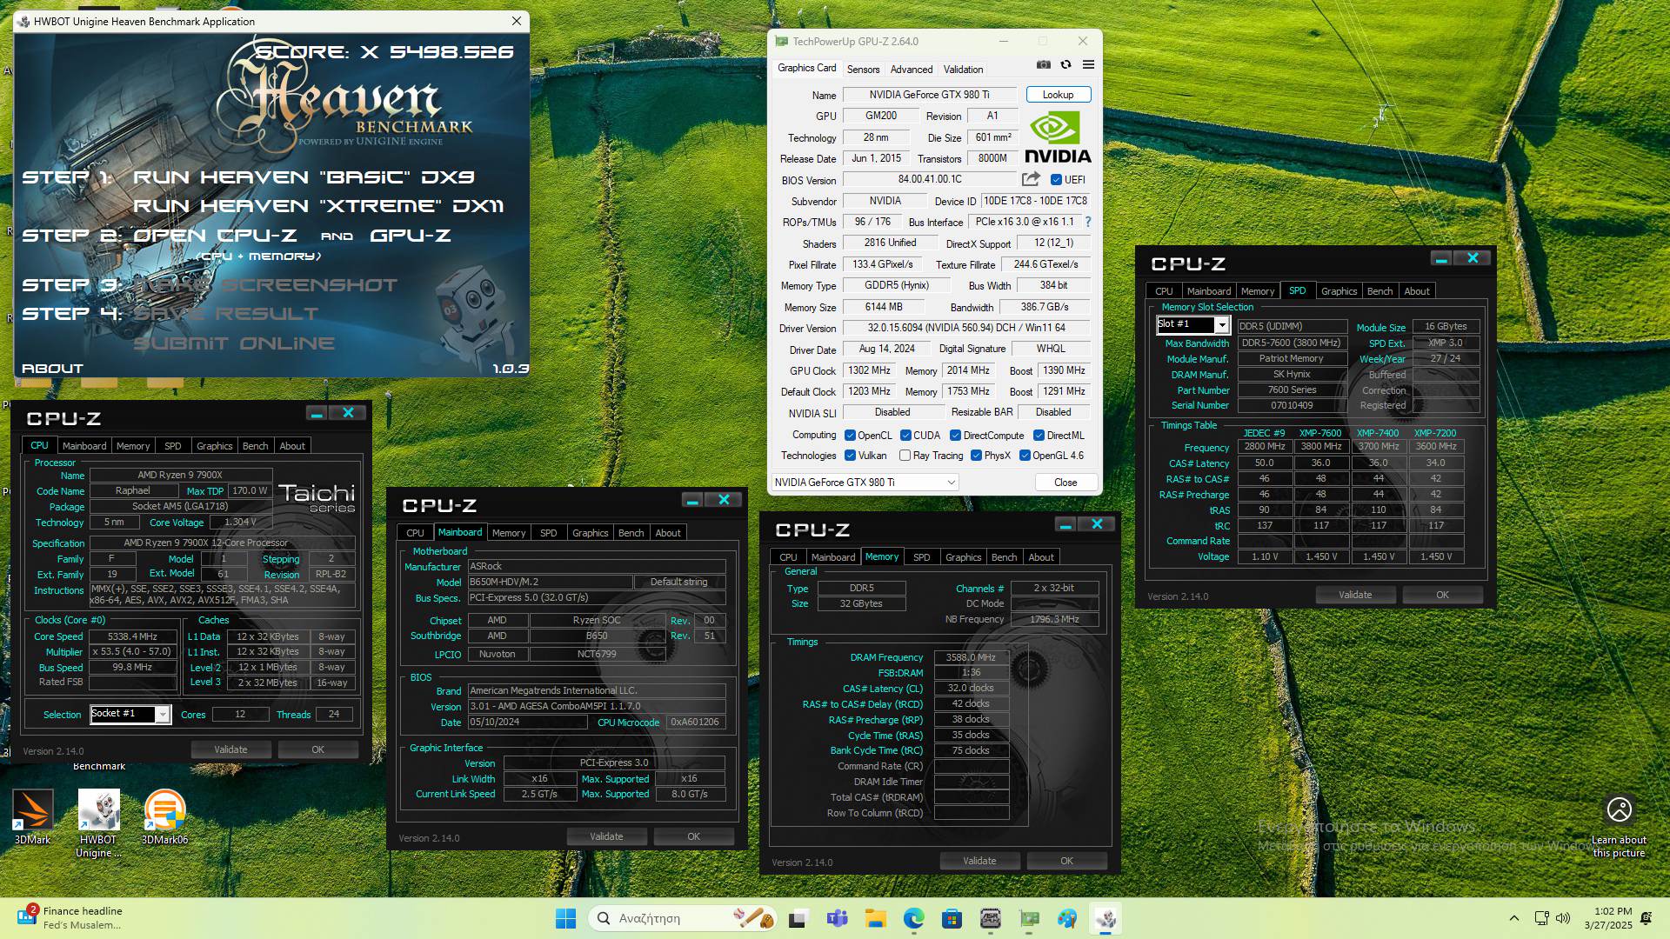Click Run Heaven "Xtreme" DX11 step
The width and height of the screenshot is (1670, 939).
(318, 206)
